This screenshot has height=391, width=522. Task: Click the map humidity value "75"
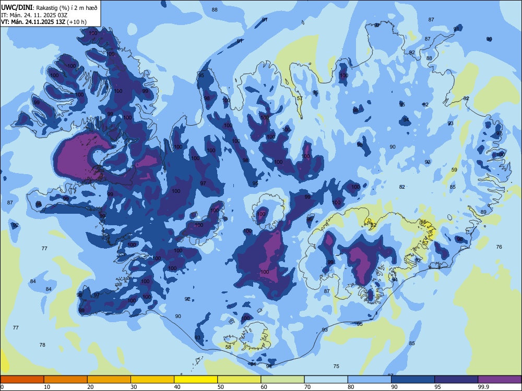click(x=336, y=366)
